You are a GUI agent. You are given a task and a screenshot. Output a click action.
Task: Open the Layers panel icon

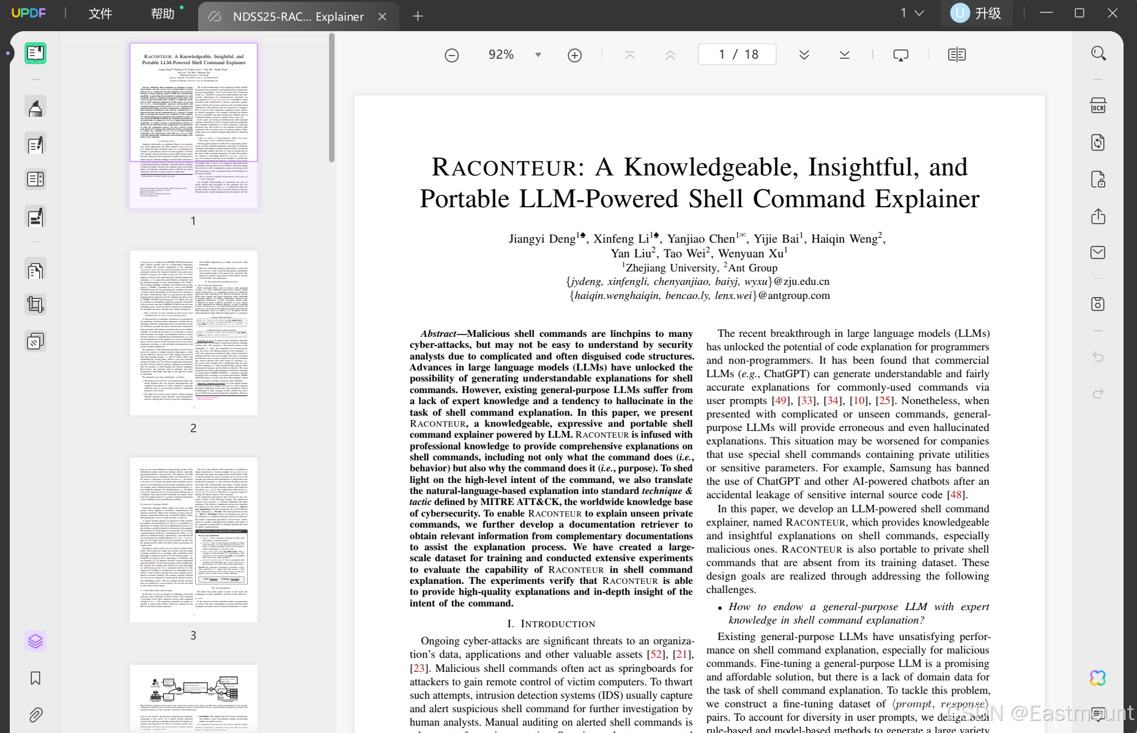35,641
